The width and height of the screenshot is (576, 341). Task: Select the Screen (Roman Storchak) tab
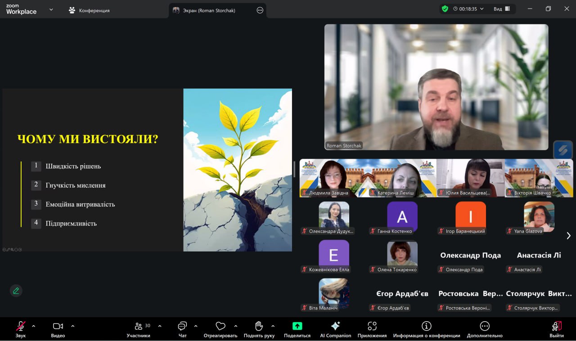click(x=211, y=10)
